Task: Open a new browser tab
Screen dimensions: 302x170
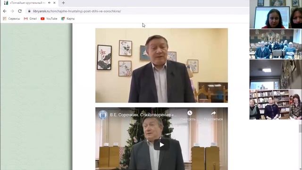Action: coord(63,3)
